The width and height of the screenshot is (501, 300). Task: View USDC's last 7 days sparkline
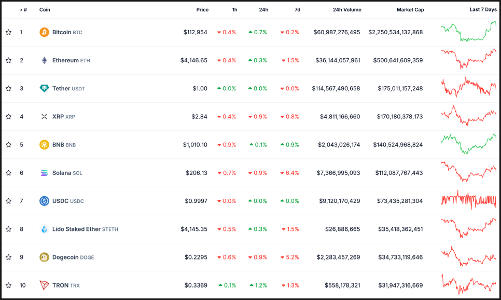469,200
